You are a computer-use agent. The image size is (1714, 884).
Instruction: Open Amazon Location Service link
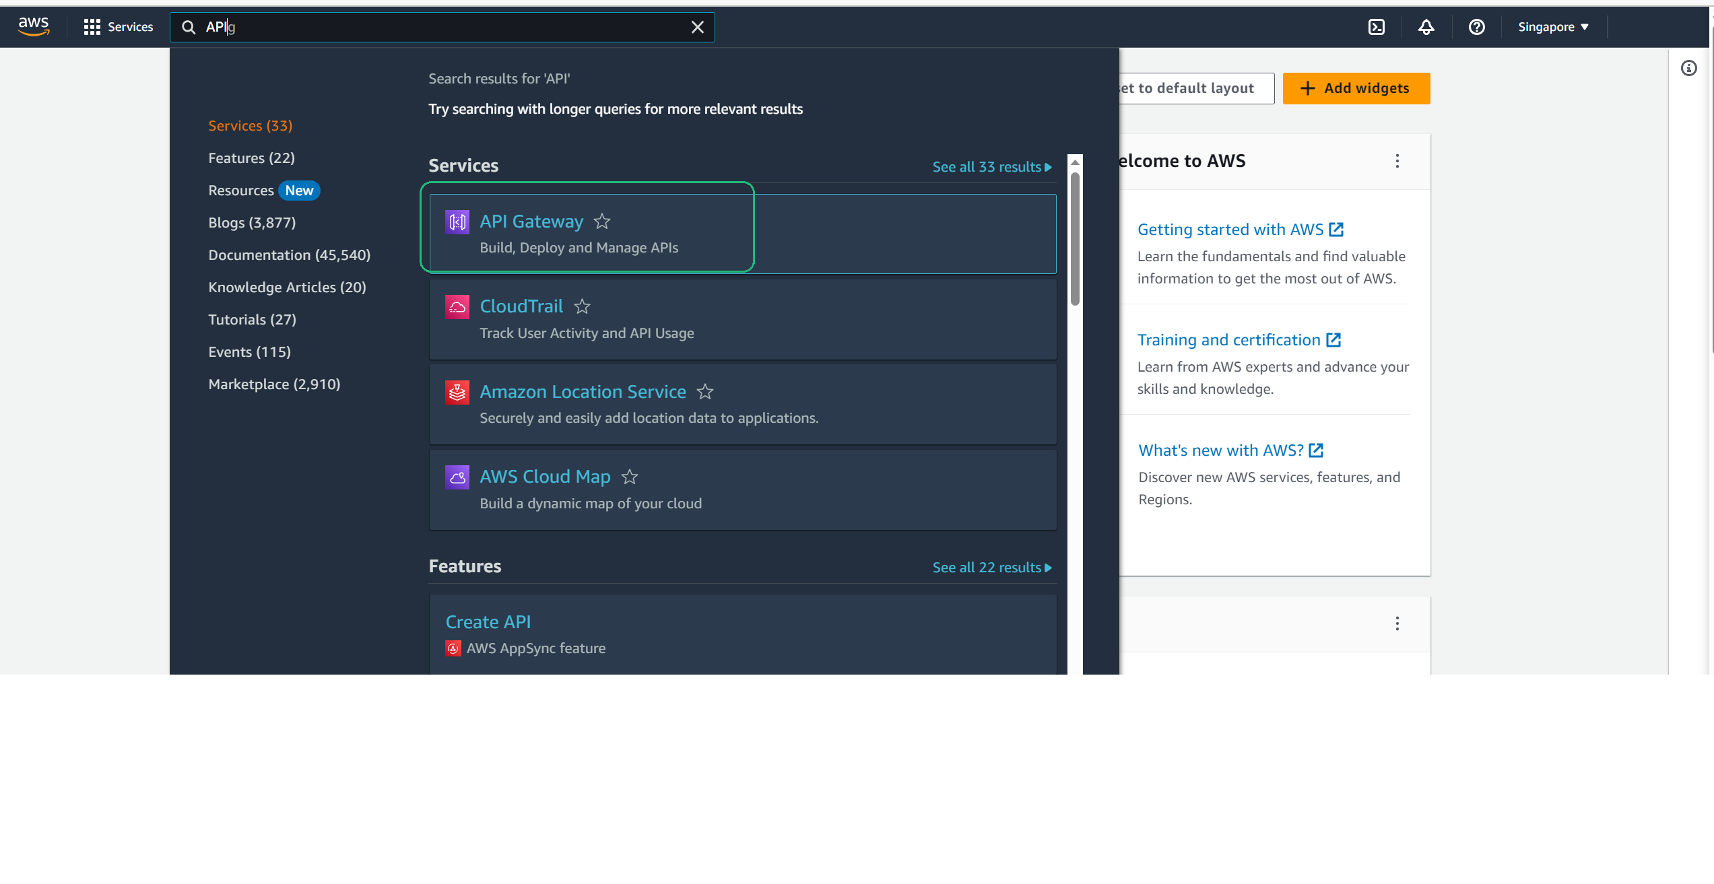coord(583,392)
